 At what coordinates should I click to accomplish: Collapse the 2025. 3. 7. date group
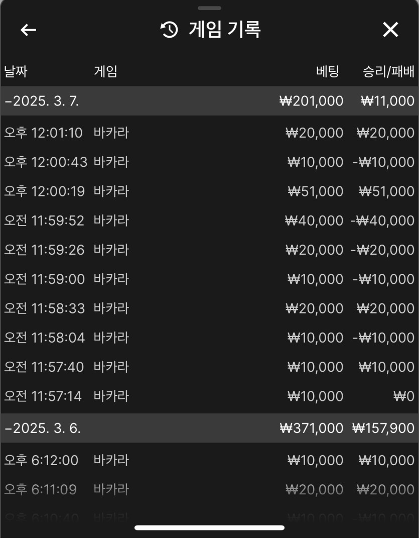pyautogui.click(x=42, y=101)
